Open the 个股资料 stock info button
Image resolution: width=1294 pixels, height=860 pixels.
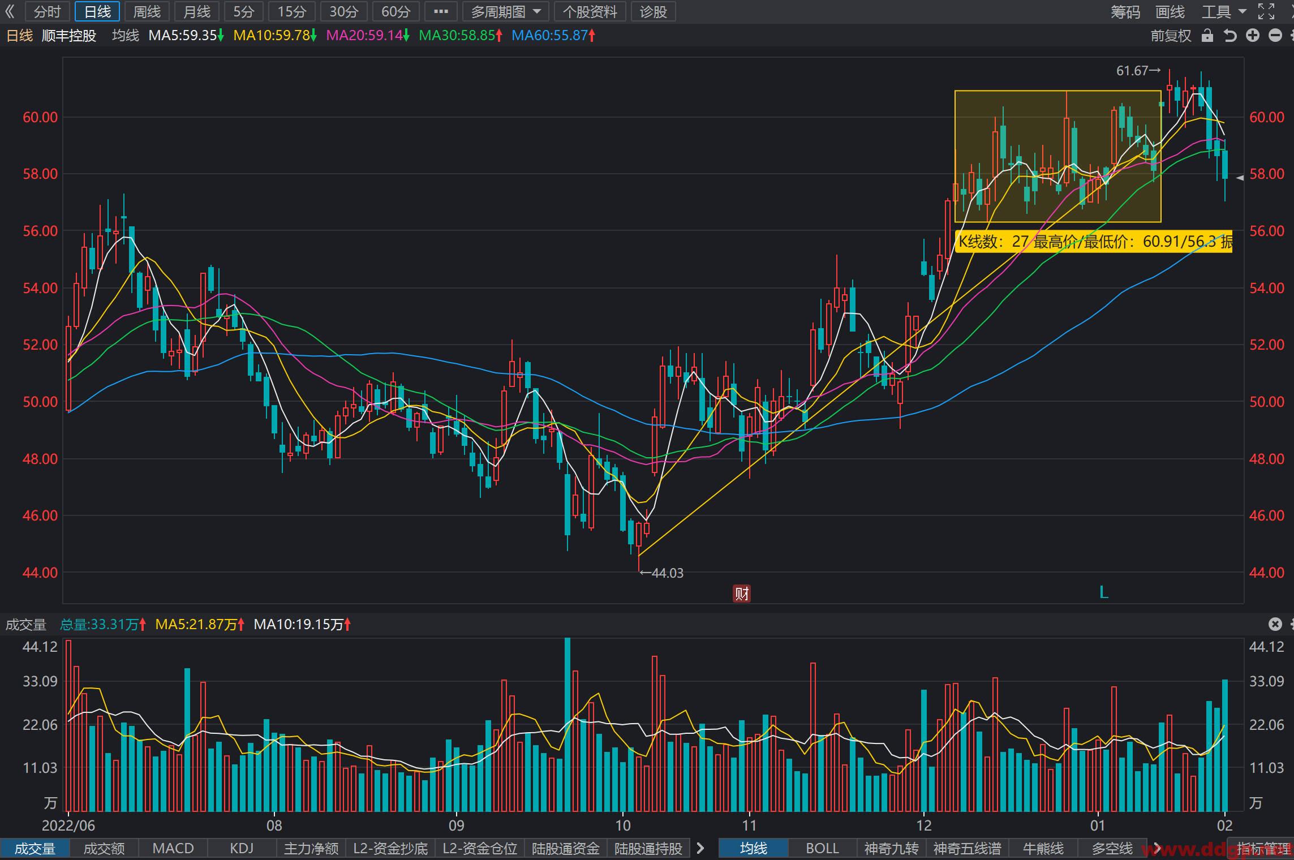pyautogui.click(x=590, y=11)
